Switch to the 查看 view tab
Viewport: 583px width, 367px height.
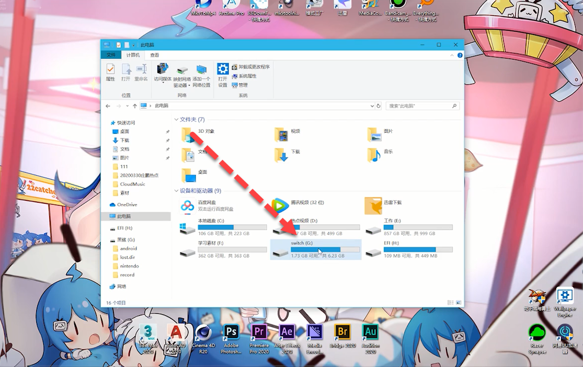(155, 55)
